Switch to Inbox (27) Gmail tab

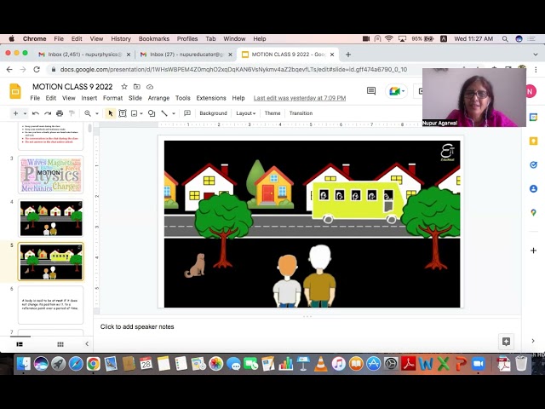(x=186, y=55)
